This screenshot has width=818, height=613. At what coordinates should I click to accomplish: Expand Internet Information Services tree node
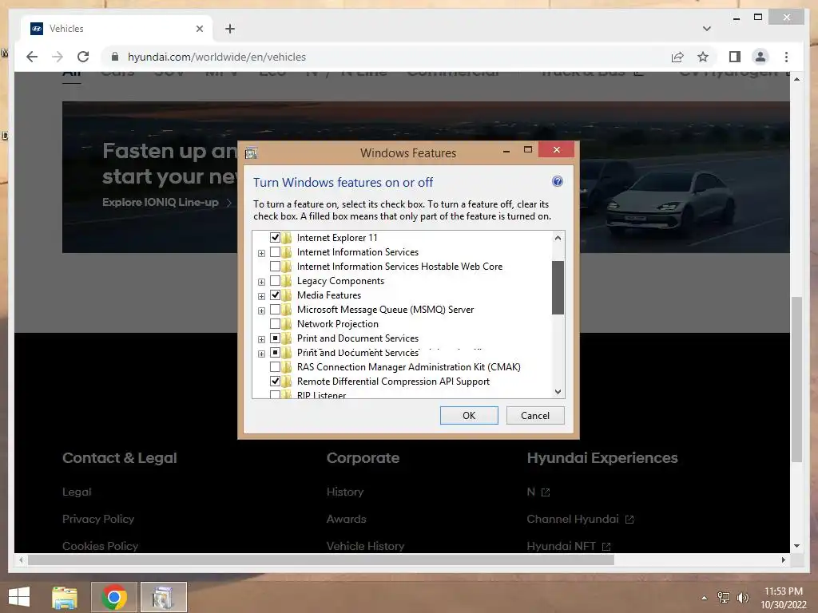(261, 253)
